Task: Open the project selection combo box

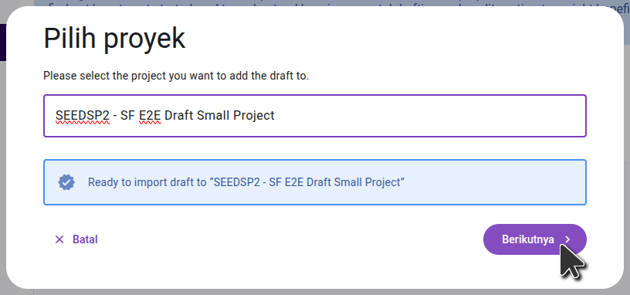Action: [315, 116]
